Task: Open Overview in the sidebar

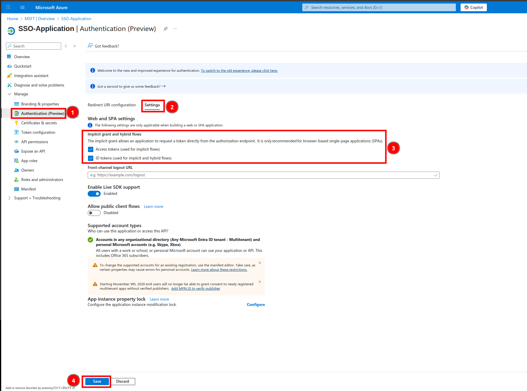Action: [22, 57]
